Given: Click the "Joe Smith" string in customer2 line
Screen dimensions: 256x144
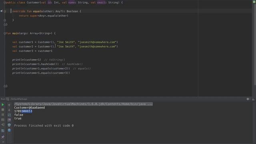Looking at the screenshot, I should pos(66,46).
